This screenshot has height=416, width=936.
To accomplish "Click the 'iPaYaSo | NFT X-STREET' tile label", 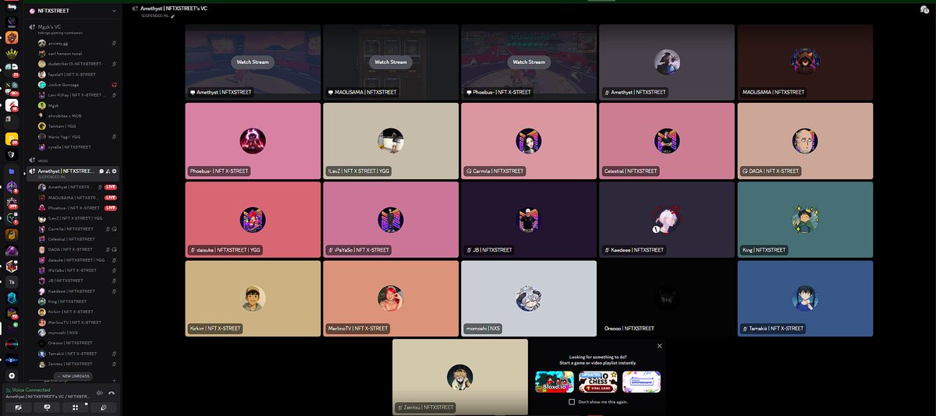I will click(x=359, y=250).
